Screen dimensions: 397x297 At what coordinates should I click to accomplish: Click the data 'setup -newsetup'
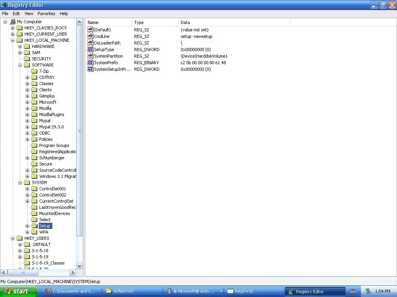click(197, 36)
